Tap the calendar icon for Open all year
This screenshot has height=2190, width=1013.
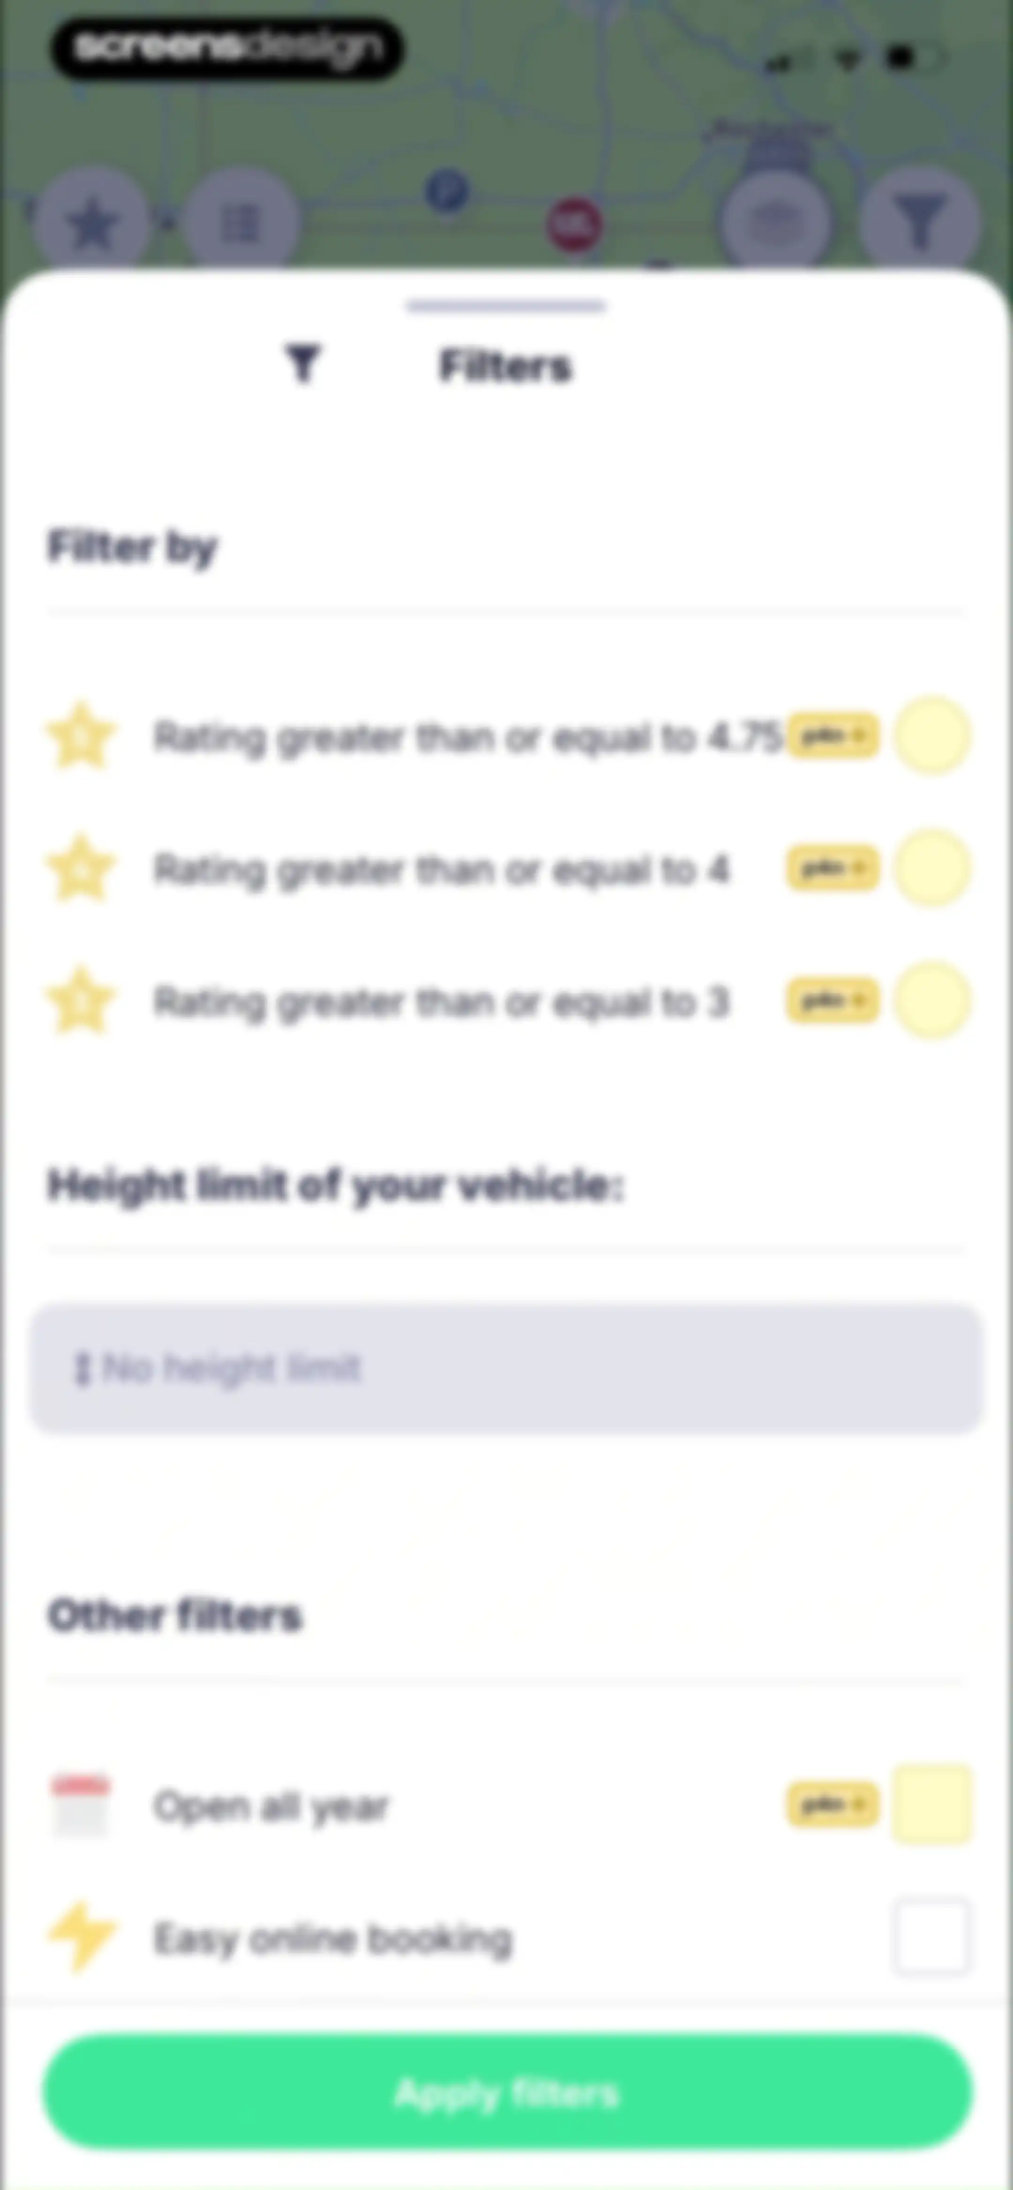pyautogui.click(x=81, y=1805)
